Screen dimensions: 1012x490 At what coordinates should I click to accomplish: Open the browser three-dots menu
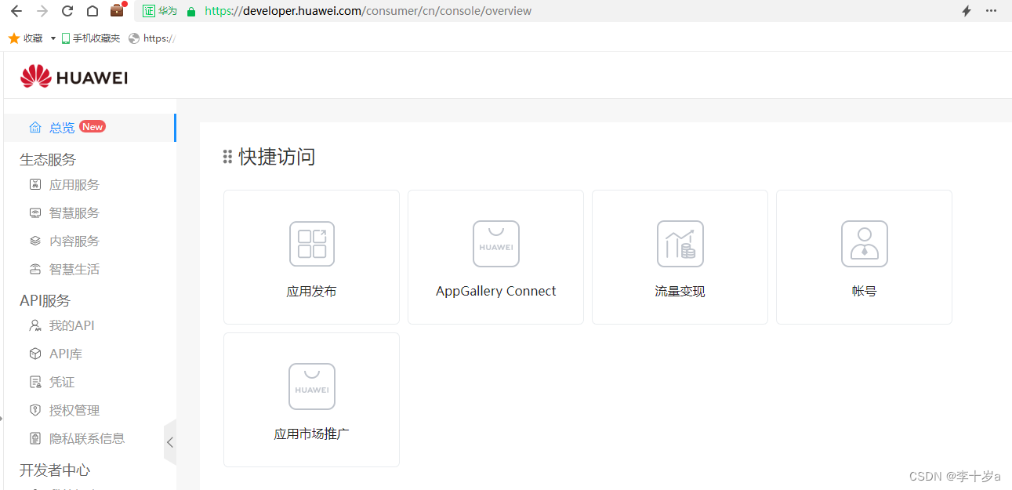coord(991,11)
